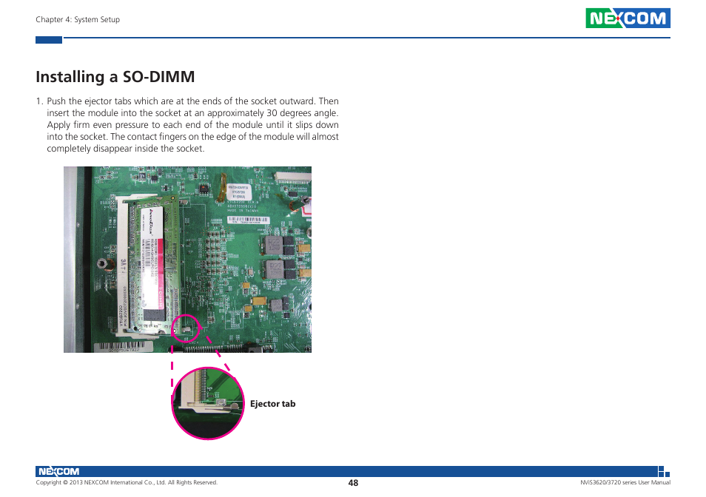Click page number 48

[353, 483]
